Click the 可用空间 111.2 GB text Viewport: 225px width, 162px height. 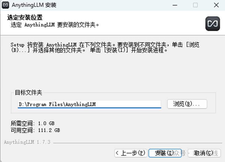(x=35, y=130)
